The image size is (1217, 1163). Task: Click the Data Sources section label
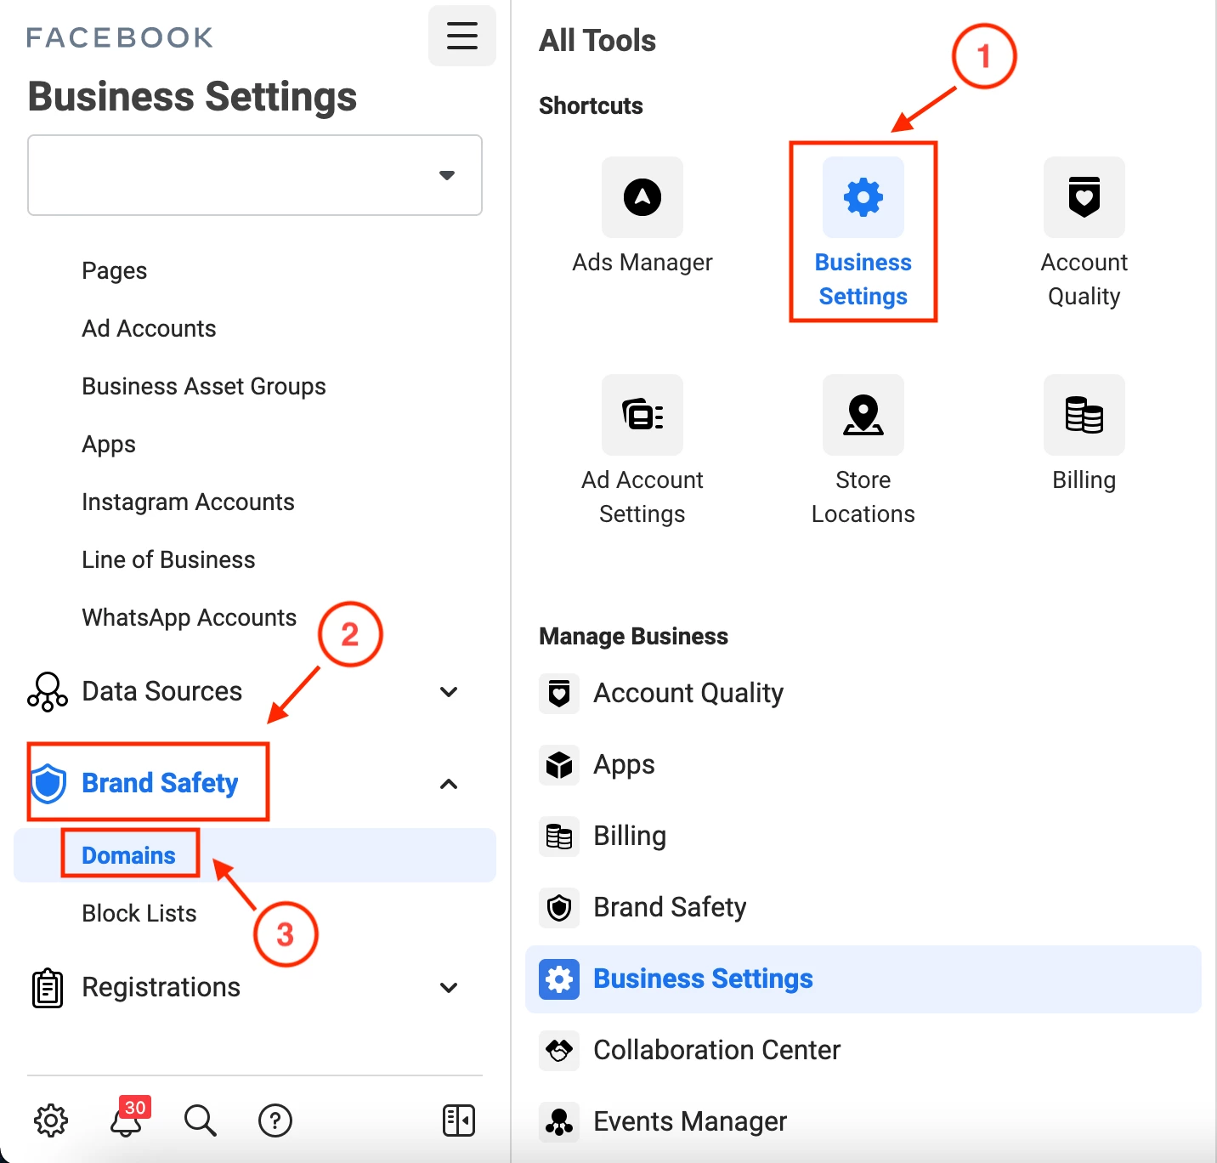point(161,692)
